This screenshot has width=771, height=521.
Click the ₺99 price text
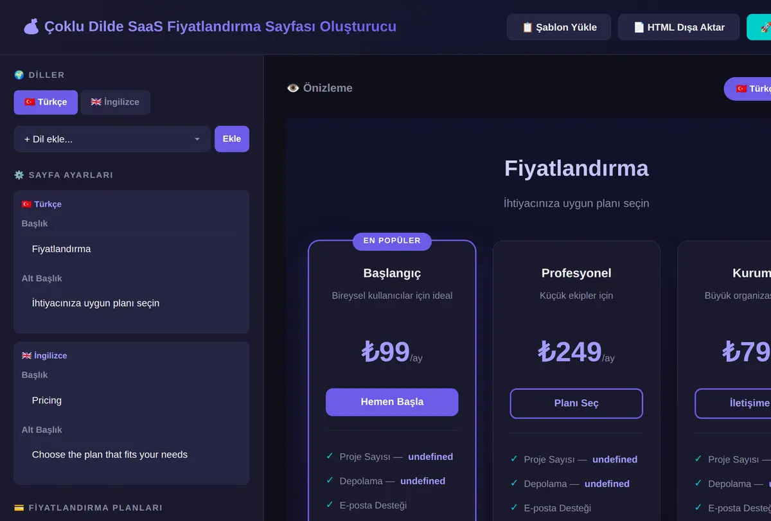click(385, 352)
